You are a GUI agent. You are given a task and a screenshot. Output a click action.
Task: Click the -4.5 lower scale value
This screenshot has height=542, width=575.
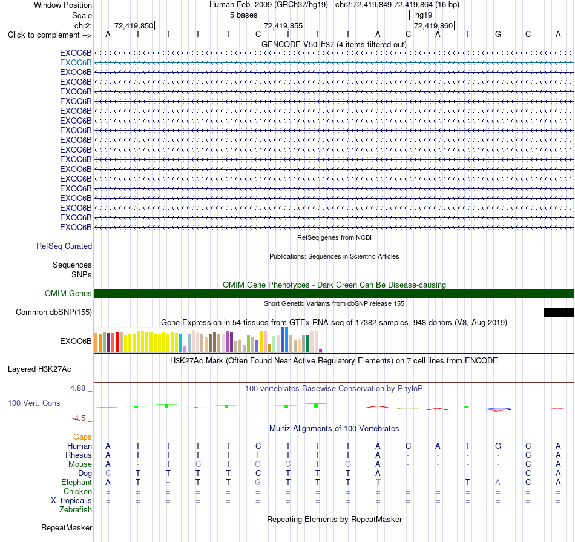tap(79, 418)
